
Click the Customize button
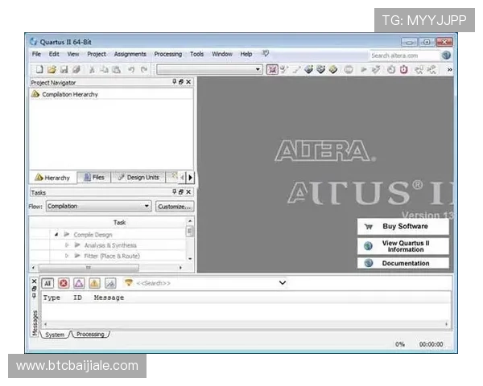(x=174, y=207)
